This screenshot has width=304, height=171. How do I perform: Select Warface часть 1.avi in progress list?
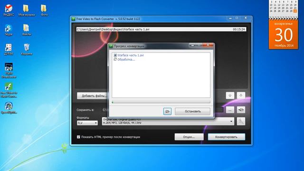click(131, 55)
